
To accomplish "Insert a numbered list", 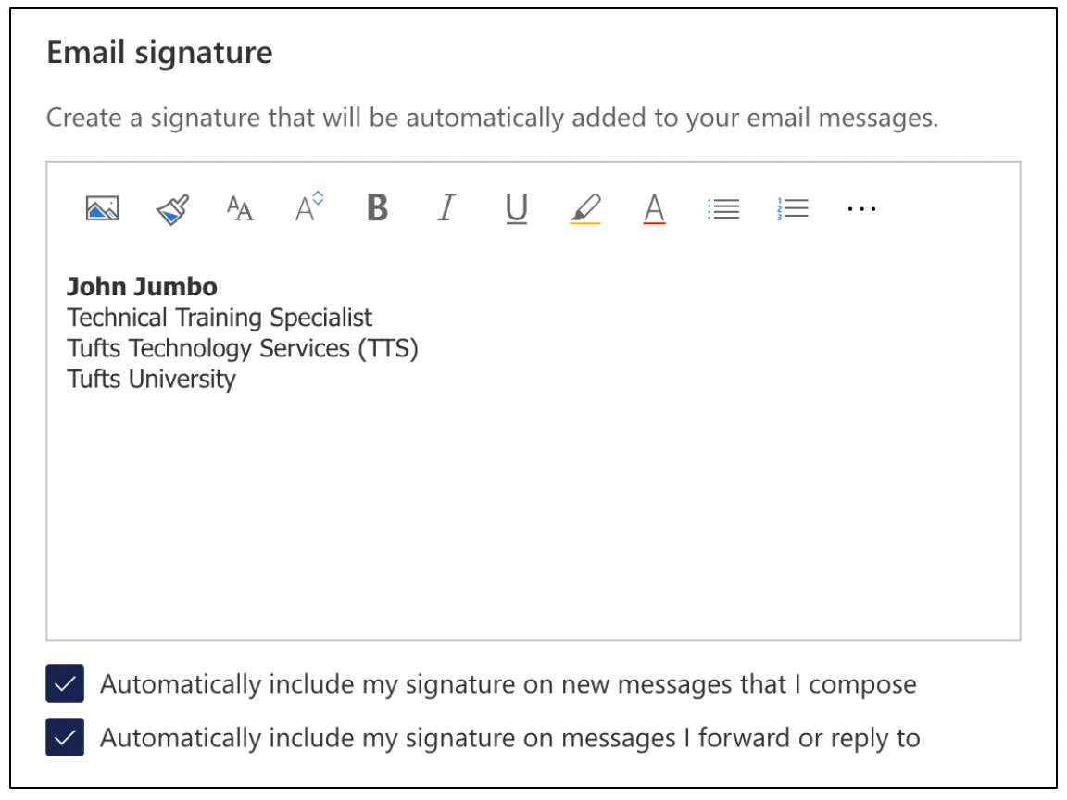I will click(x=792, y=209).
